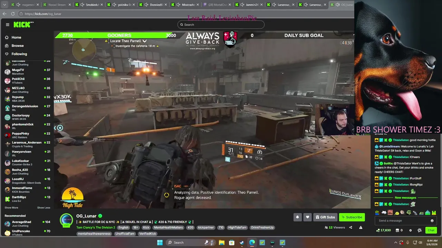
Task: Click the audio speaker icon on OG_Lunar tab
Action: (x=338, y=5)
